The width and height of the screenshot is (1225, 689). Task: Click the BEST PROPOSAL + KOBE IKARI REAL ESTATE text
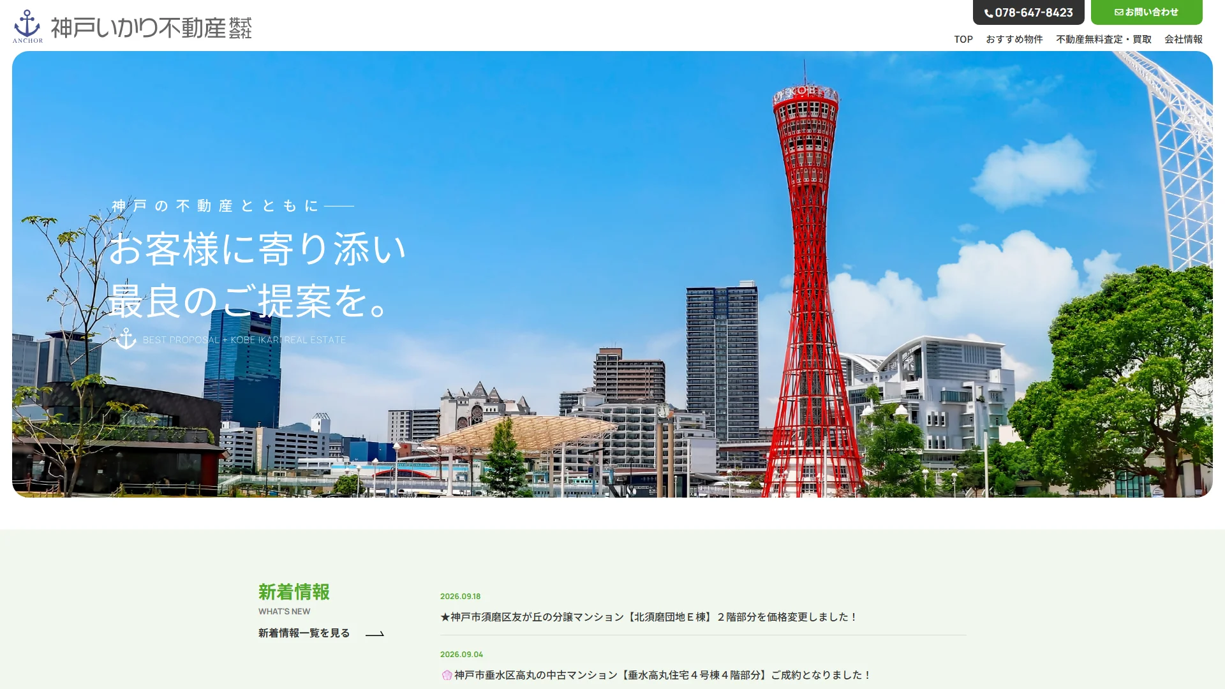[244, 340]
